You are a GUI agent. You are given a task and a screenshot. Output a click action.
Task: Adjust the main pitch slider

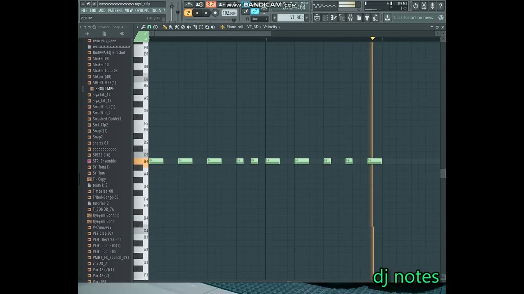pyautogui.click(x=178, y=11)
